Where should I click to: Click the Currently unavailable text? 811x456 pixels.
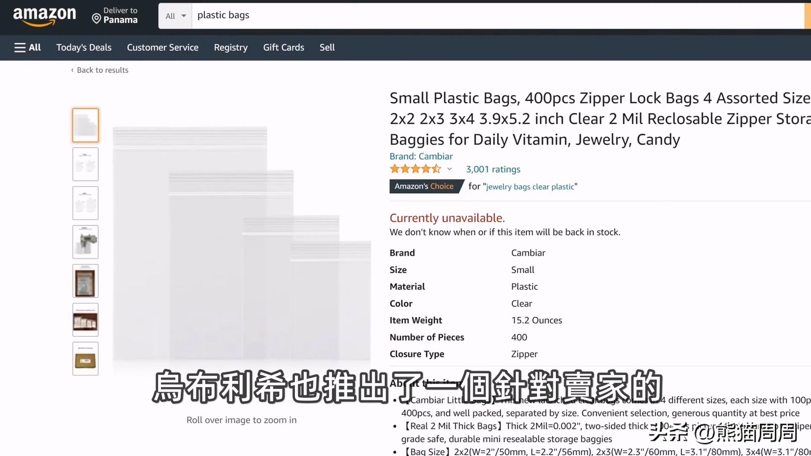tap(447, 218)
